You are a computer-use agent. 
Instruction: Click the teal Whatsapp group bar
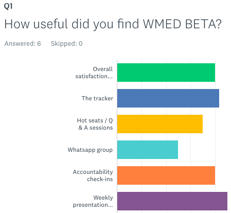coord(148,150)
